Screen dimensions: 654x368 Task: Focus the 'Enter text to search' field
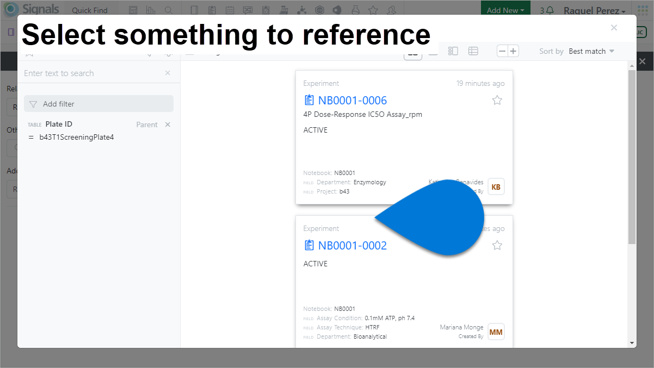pyautogui.click(x=91, y=73)
